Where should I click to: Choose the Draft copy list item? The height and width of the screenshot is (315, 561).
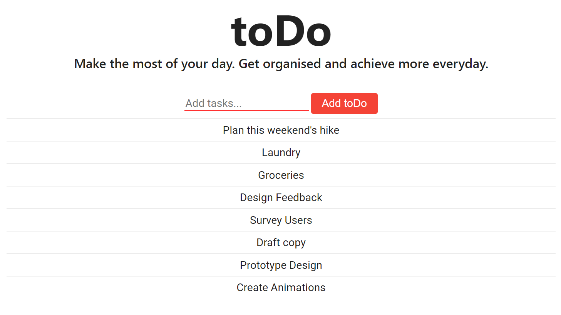281,243
